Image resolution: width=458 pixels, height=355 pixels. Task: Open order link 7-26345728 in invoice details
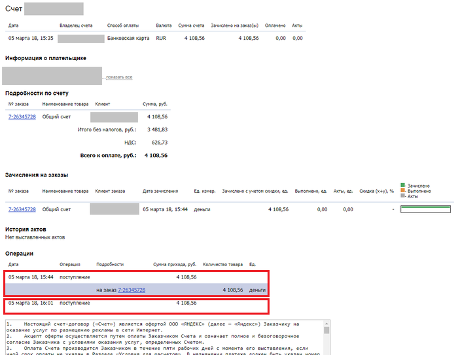coord(22,117)
